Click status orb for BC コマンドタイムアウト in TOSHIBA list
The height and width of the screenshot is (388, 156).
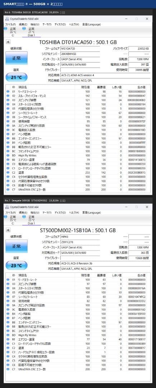point(8,151)
